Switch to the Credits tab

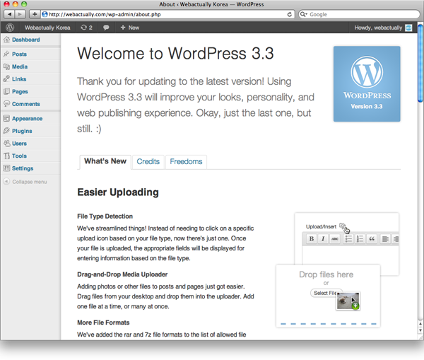point(148,162)
